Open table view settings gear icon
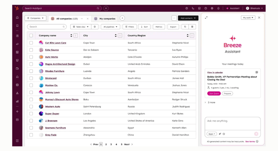Viewport: 278px width, 151px height. [x=95, y=26]
